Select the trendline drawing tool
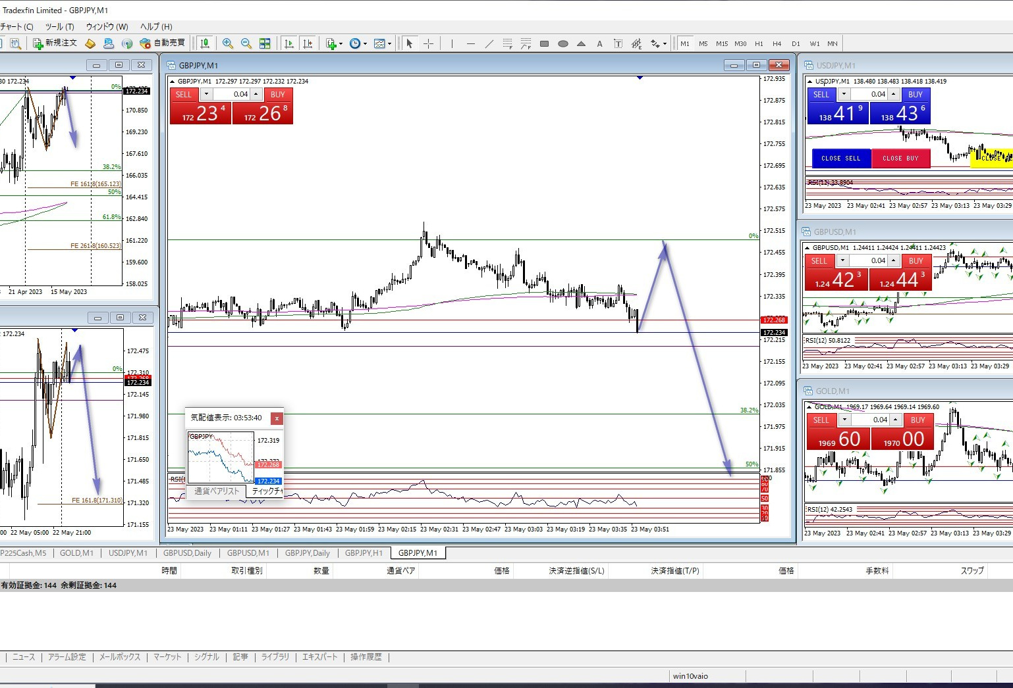Image resolution: width=1013 pixels, height=688 pixels. [489, 43]
